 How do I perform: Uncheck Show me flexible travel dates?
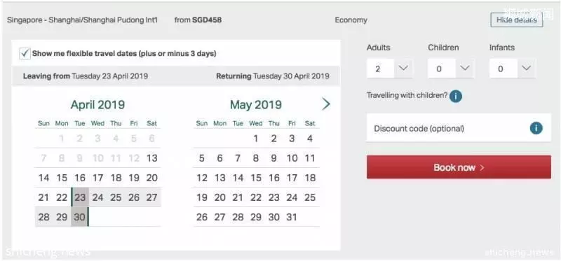(25, 54)
